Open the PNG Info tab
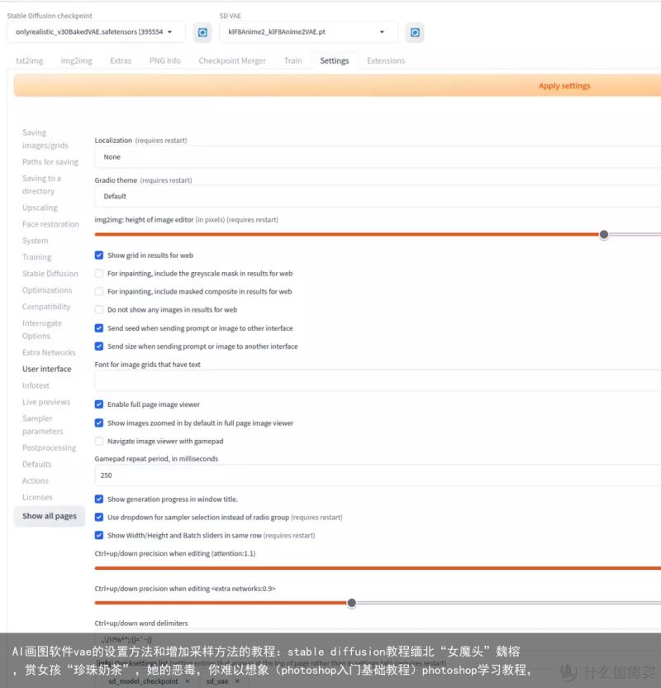Screen dimensions: 661x688 pyautogui.click(x=164, y=60)
